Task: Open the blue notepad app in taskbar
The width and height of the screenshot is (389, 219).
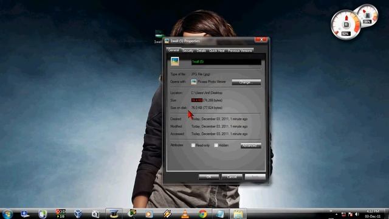Action: coord(220,214)
